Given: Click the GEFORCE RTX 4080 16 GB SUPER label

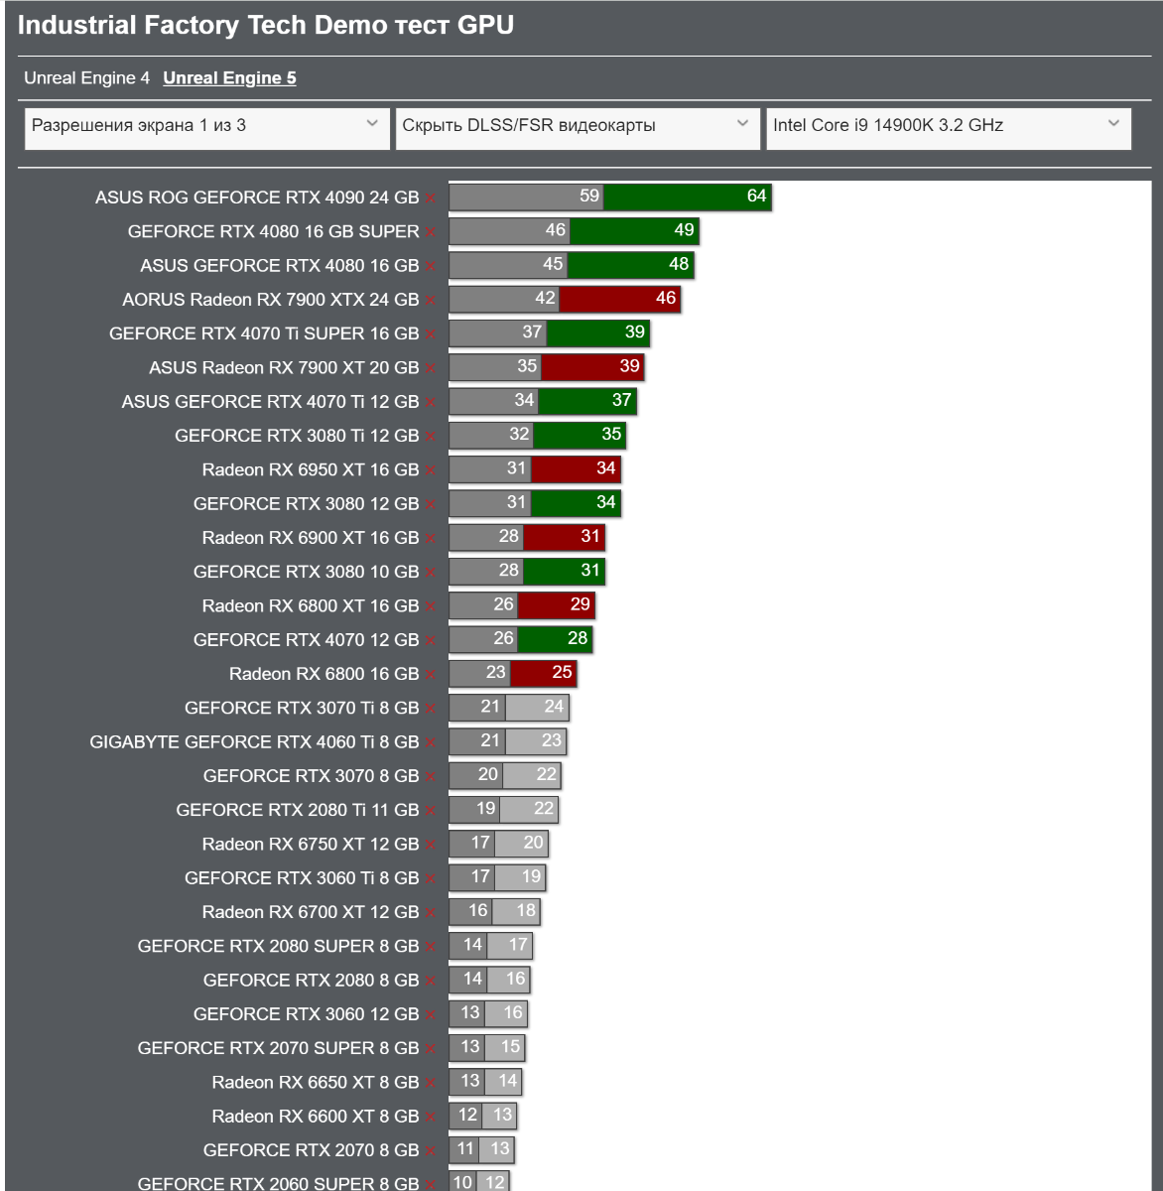Looking at the screenshot, I should point(273,231).
